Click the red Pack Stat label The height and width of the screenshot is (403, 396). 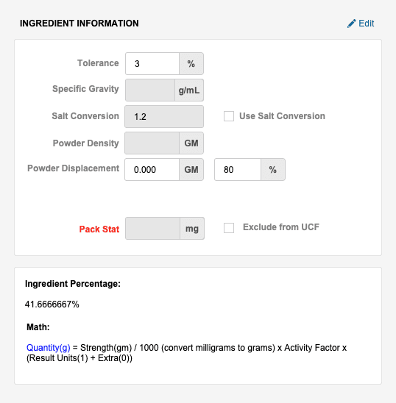[x=99, y=229]
